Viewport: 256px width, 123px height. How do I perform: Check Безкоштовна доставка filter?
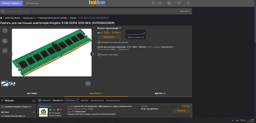pos(2,116)
